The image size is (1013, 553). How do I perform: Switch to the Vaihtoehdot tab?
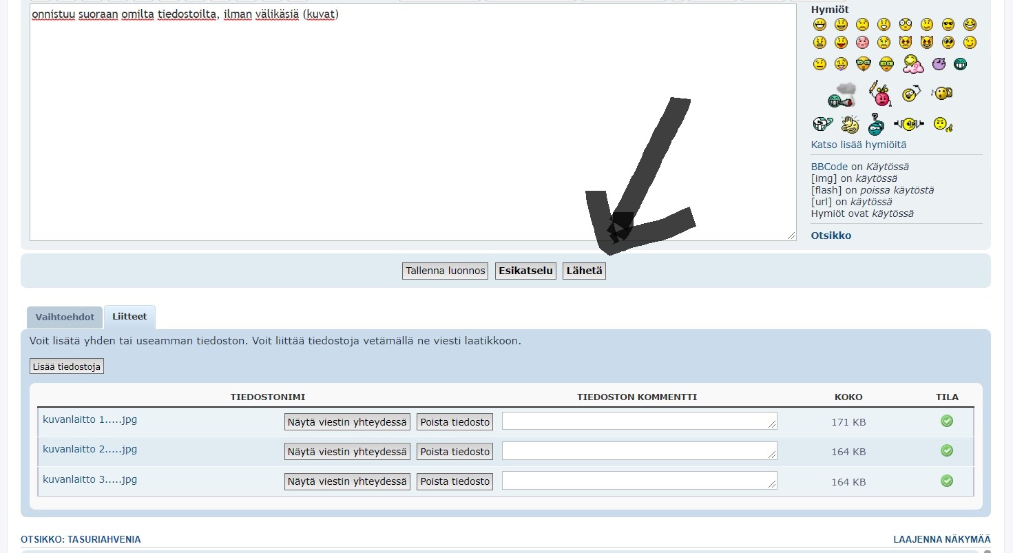pyautogui.click(x=65, y=317)
